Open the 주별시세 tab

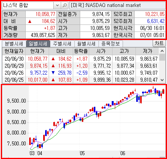click(x=62, y=44)
